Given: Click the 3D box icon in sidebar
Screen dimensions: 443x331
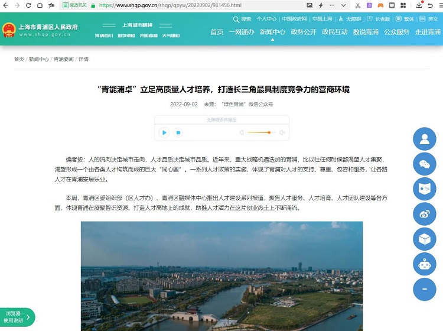Looking at the screenshot, I should (x=424, y=239).
